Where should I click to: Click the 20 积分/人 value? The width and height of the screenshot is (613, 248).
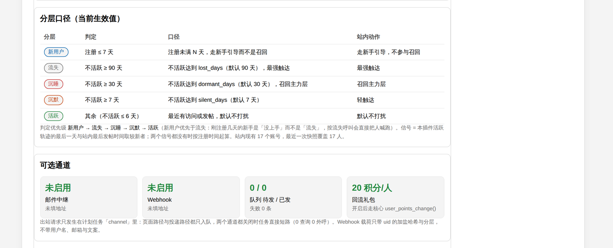click(372, 188)
